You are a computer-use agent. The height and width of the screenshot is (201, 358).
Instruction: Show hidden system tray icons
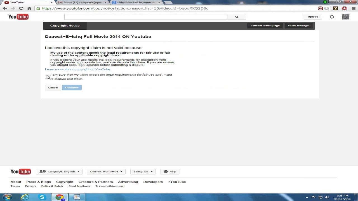coord(307,197)
